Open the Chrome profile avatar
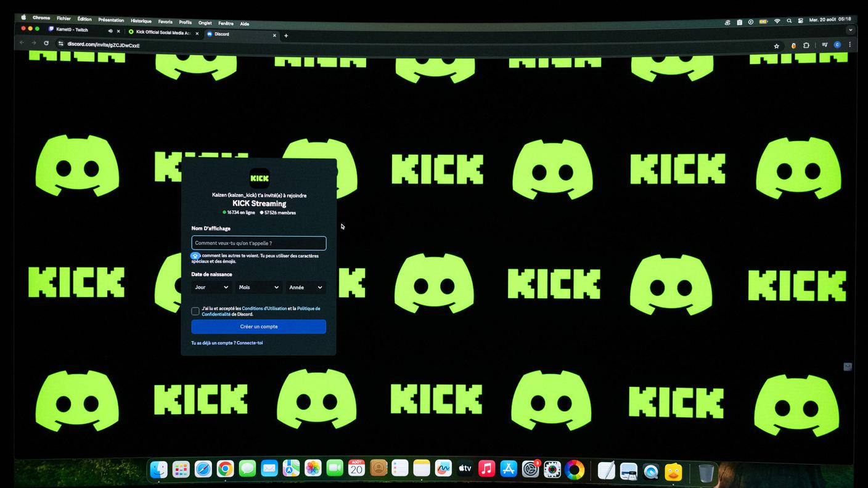Screen dimensions: 868x488 click(837, 44)
